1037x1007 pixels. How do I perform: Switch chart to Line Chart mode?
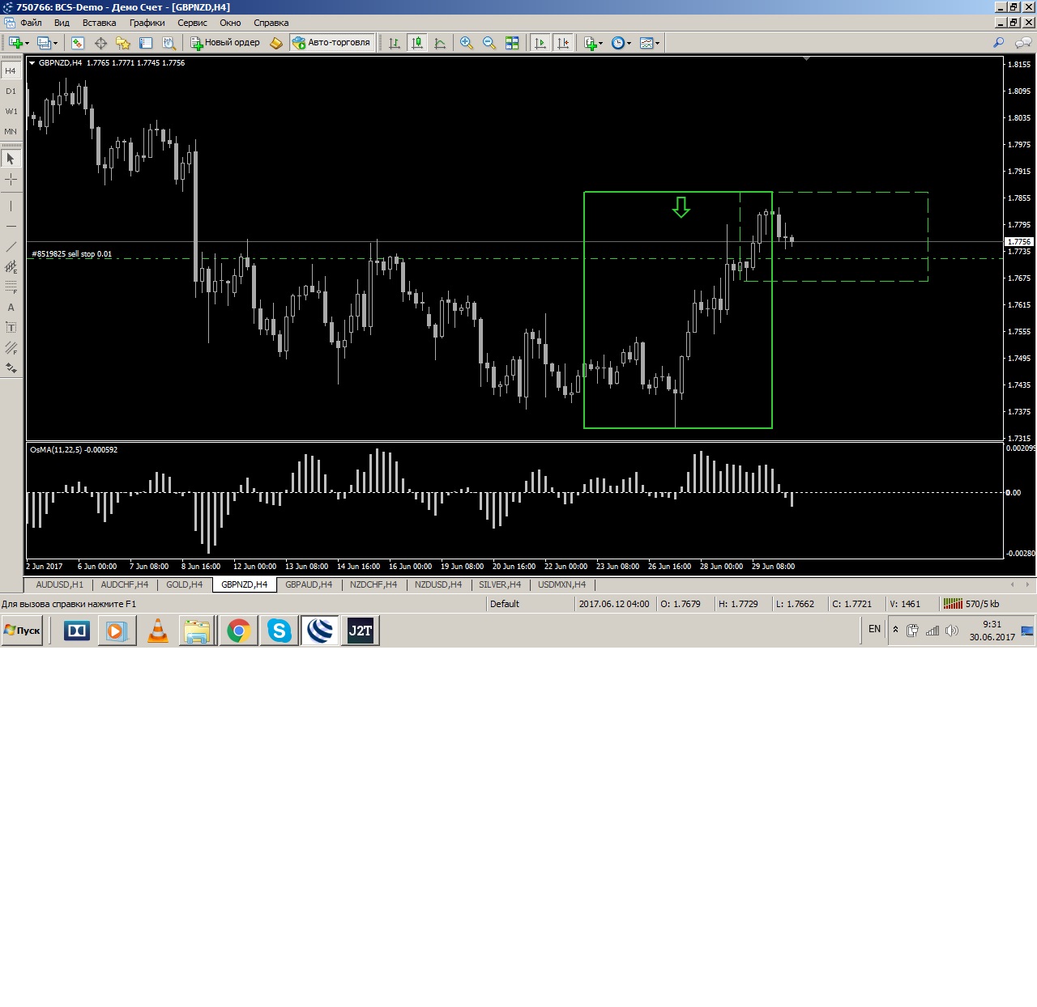440,43
